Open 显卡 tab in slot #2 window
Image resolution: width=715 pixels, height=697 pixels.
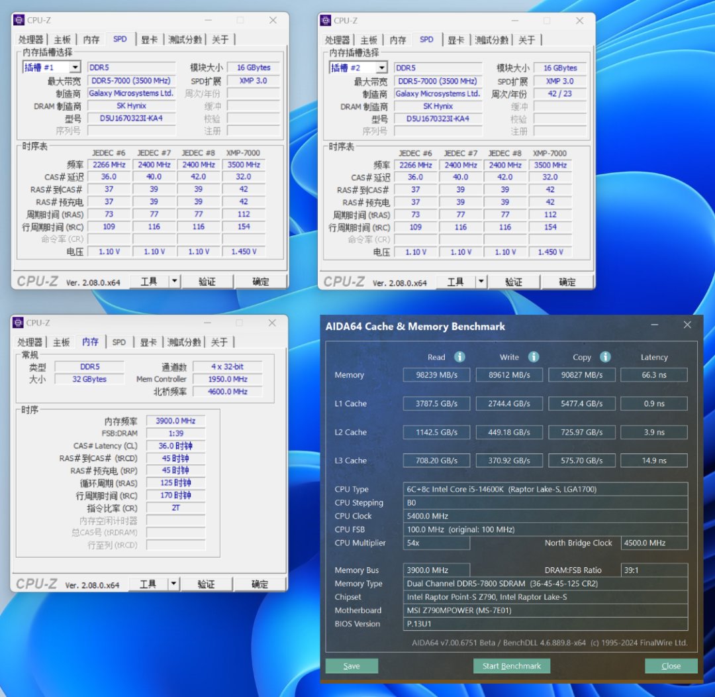click(x=455, y=40)
